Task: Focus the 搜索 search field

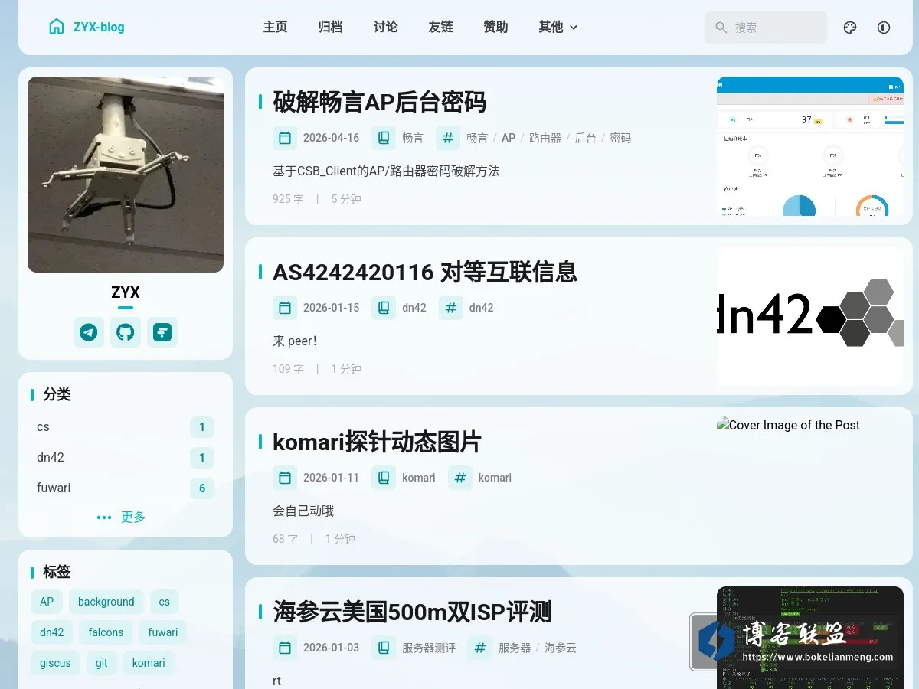Action: click(766, 28)
